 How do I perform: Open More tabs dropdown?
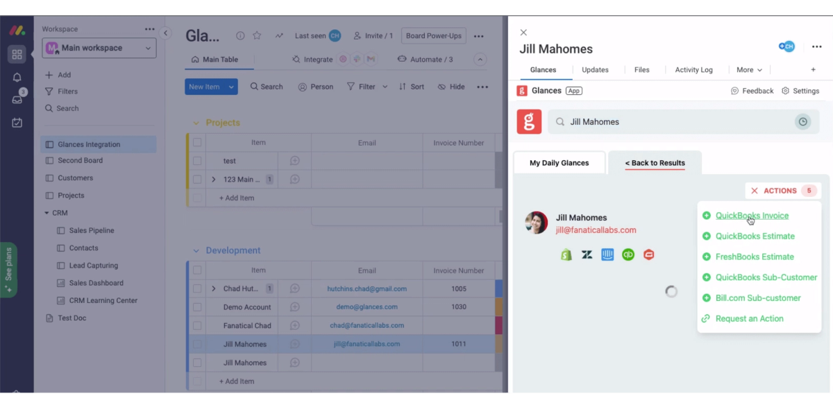click(x=749, y=70)
